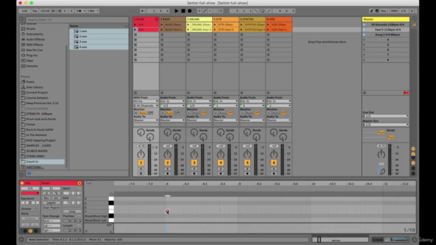This screenshot has height=245, width=436.
Task: Click the browser search field
Action: pyautogui.click(x=77, y=20)
